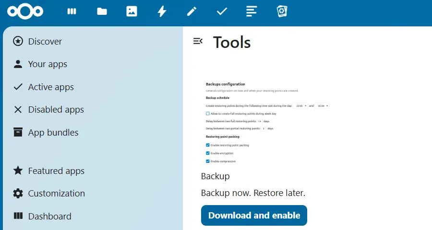Browse Featured apps category
Screen dimensions: 432x230
tap(56, 171)
